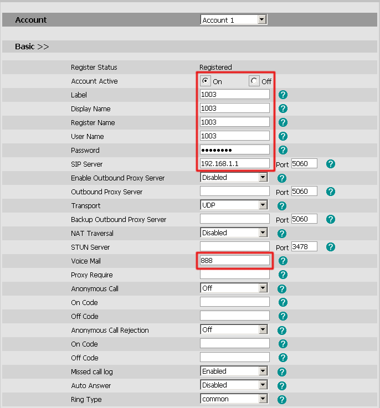Screen dimensions: 380x408
Task: Select the Account Active On radio button
Action: tap(206, 81)
